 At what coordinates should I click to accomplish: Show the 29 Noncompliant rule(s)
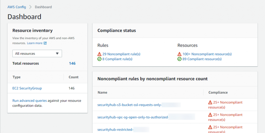tap(121, 54)
